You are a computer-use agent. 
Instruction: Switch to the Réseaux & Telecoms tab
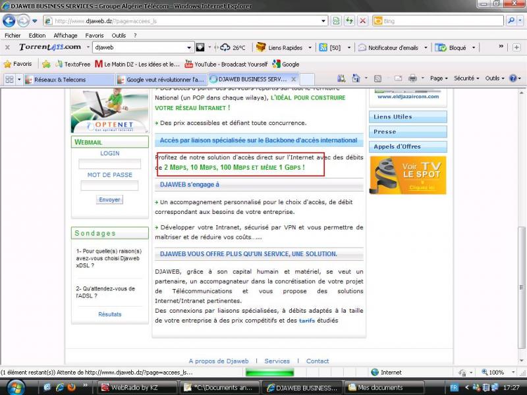pyautogui.click(x=69, y=80)
